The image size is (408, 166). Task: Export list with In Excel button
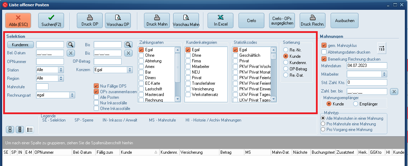pos(221,20)
